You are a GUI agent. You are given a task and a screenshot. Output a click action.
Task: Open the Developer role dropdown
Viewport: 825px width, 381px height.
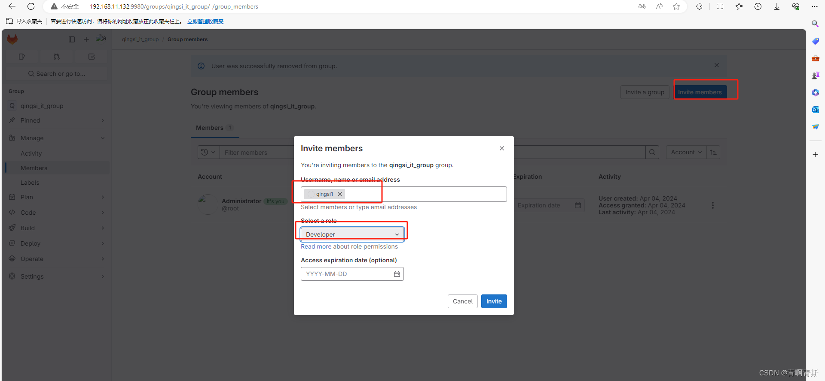click(x=352, y=234)
